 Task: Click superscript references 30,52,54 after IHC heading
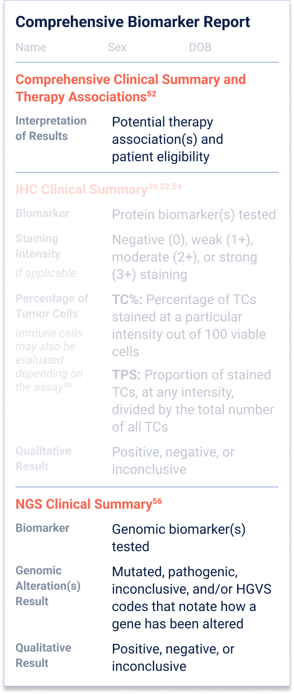[x=164, y=186]
